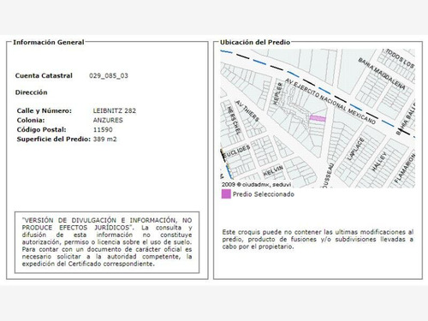Click the HALLEY street label on map

coord(379,162)
